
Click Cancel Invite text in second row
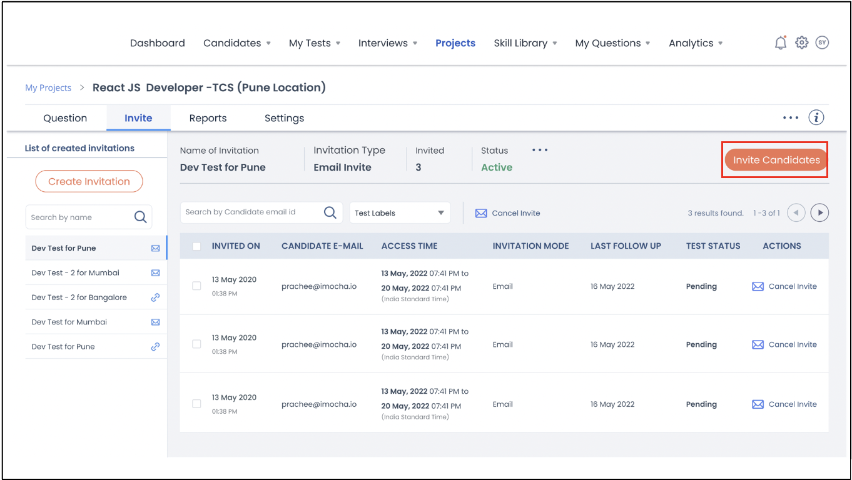coord(793,344)
